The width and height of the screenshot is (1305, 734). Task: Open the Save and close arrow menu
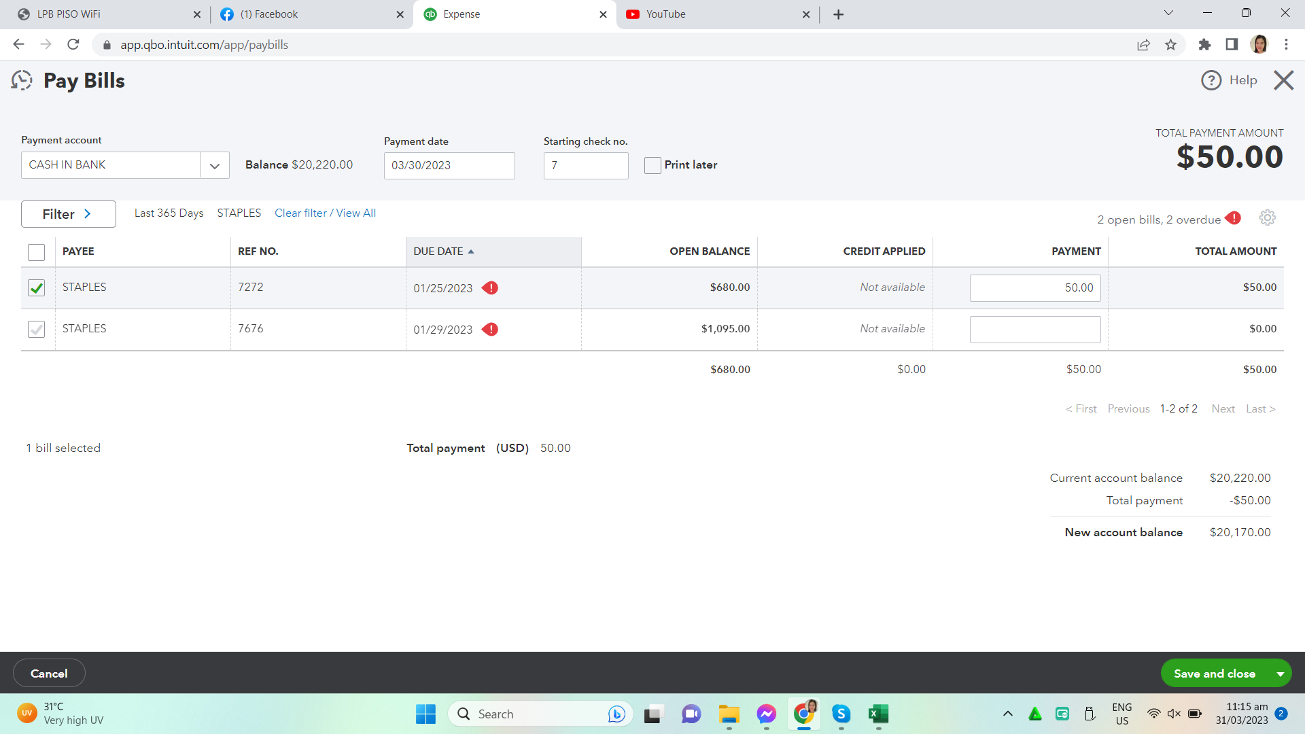[x=1280, y=674]
